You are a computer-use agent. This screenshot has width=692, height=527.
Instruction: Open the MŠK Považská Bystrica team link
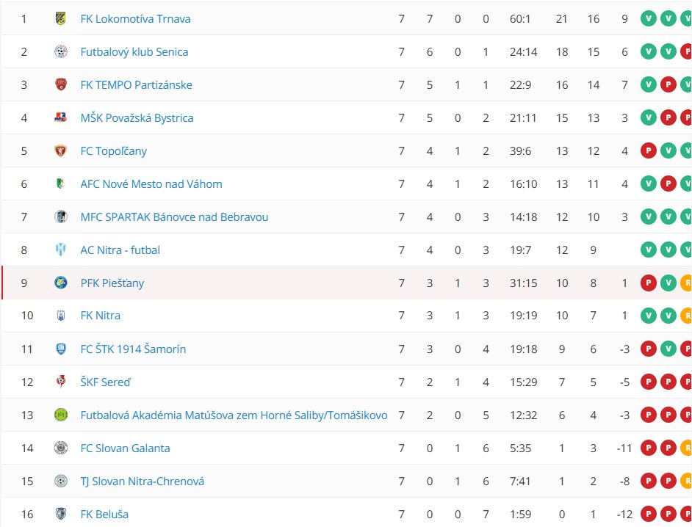click(x=137, y=117)
